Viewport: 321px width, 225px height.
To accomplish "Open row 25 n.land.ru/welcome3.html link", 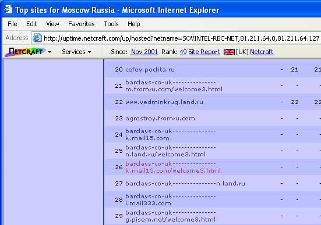I will point(171,151).
